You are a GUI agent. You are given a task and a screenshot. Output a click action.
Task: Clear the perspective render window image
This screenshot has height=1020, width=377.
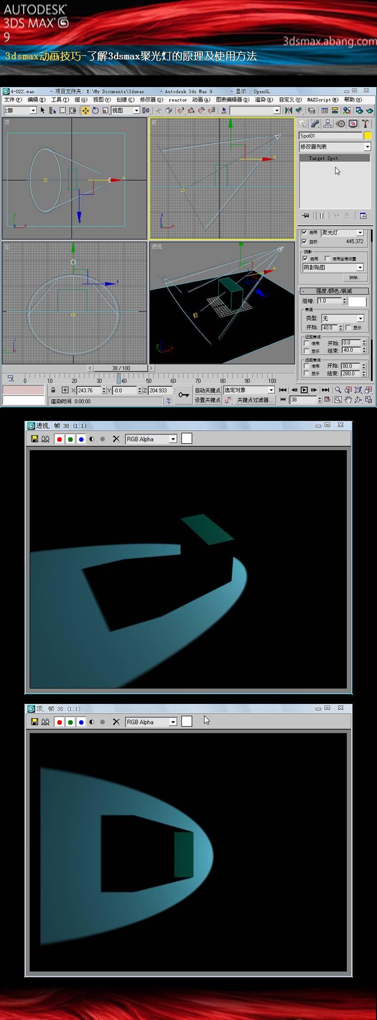(x=116, y=439)
